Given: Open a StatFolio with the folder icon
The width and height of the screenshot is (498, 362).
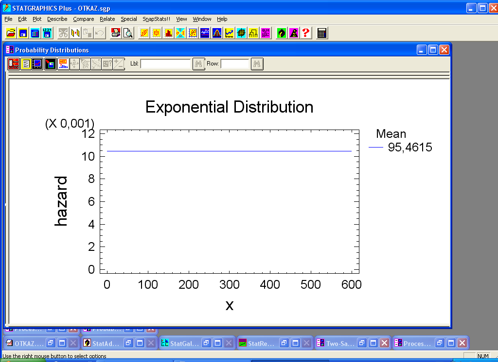Looking at the screenshot, I should pyautogui.click(x=11, y=33).
